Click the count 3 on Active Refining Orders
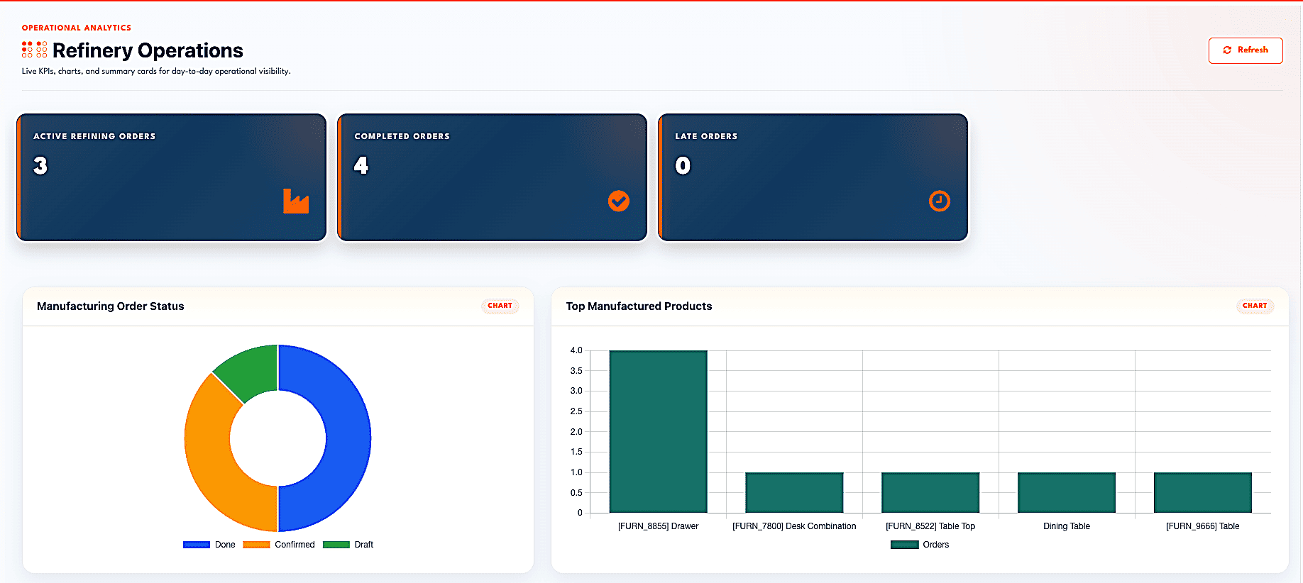Viewport: 1303px width, 583px height. (x=40, y=165)
